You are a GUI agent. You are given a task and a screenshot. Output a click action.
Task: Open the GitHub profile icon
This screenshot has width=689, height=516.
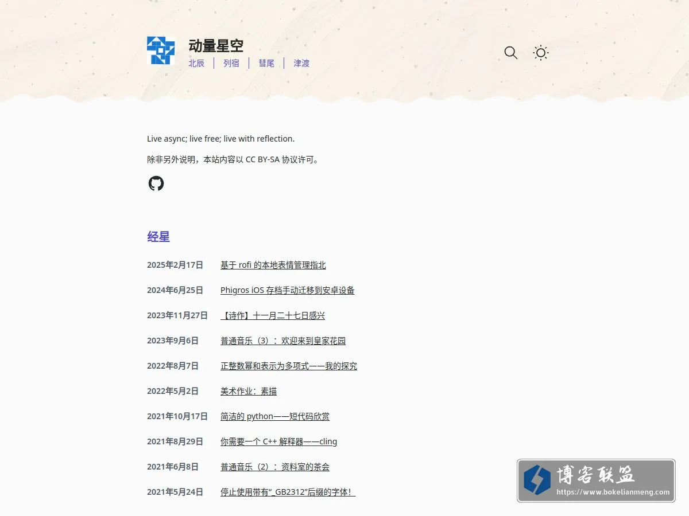pos(156,183)
